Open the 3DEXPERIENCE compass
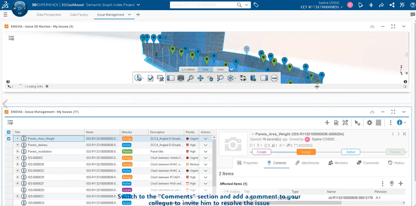The image size is (416, 206). point(20,9)
